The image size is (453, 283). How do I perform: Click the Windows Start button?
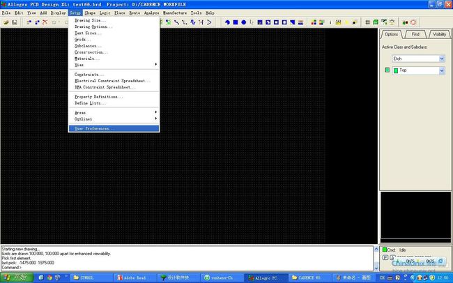tap(17, 278)
